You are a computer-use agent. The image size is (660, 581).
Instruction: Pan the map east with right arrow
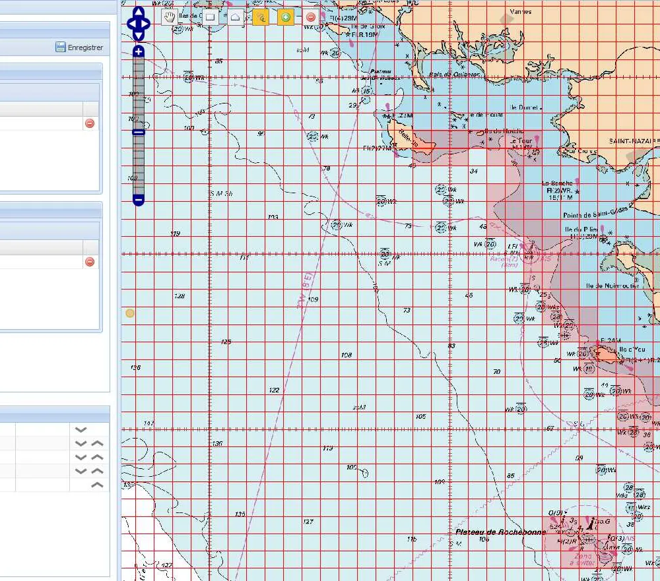pos(147,25)
